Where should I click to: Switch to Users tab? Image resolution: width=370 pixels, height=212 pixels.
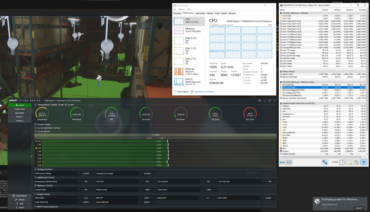[x=217, y=13]
